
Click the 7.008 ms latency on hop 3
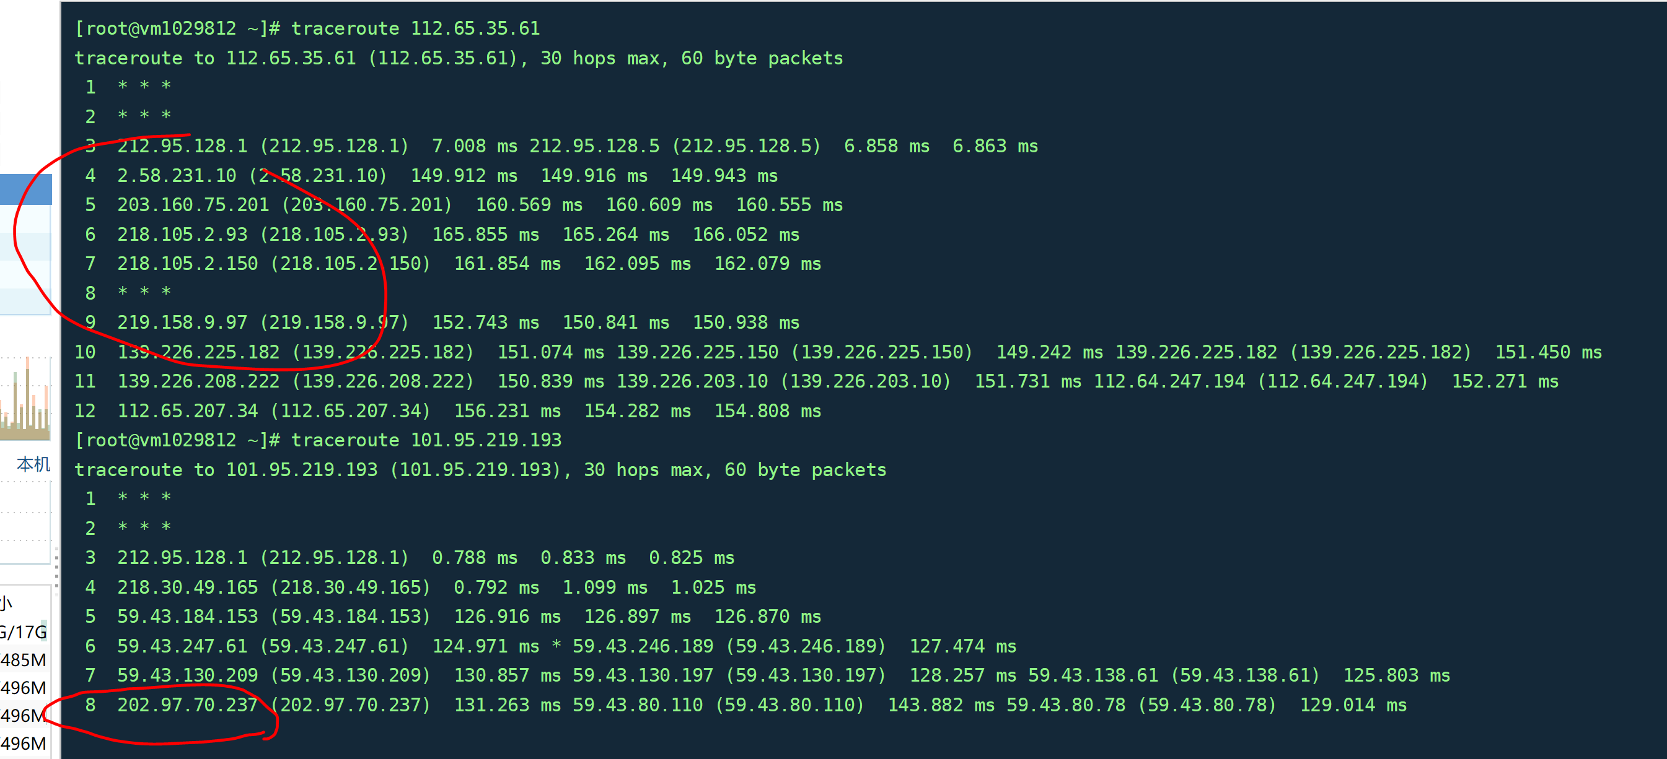coord(474,146)
